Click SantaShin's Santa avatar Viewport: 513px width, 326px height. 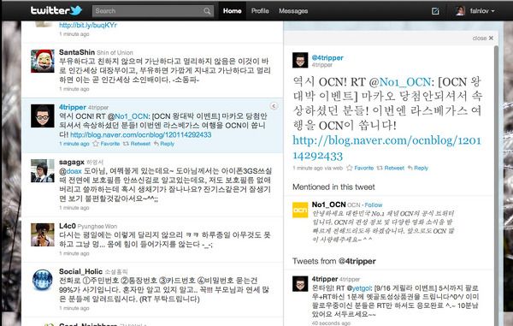43,62
